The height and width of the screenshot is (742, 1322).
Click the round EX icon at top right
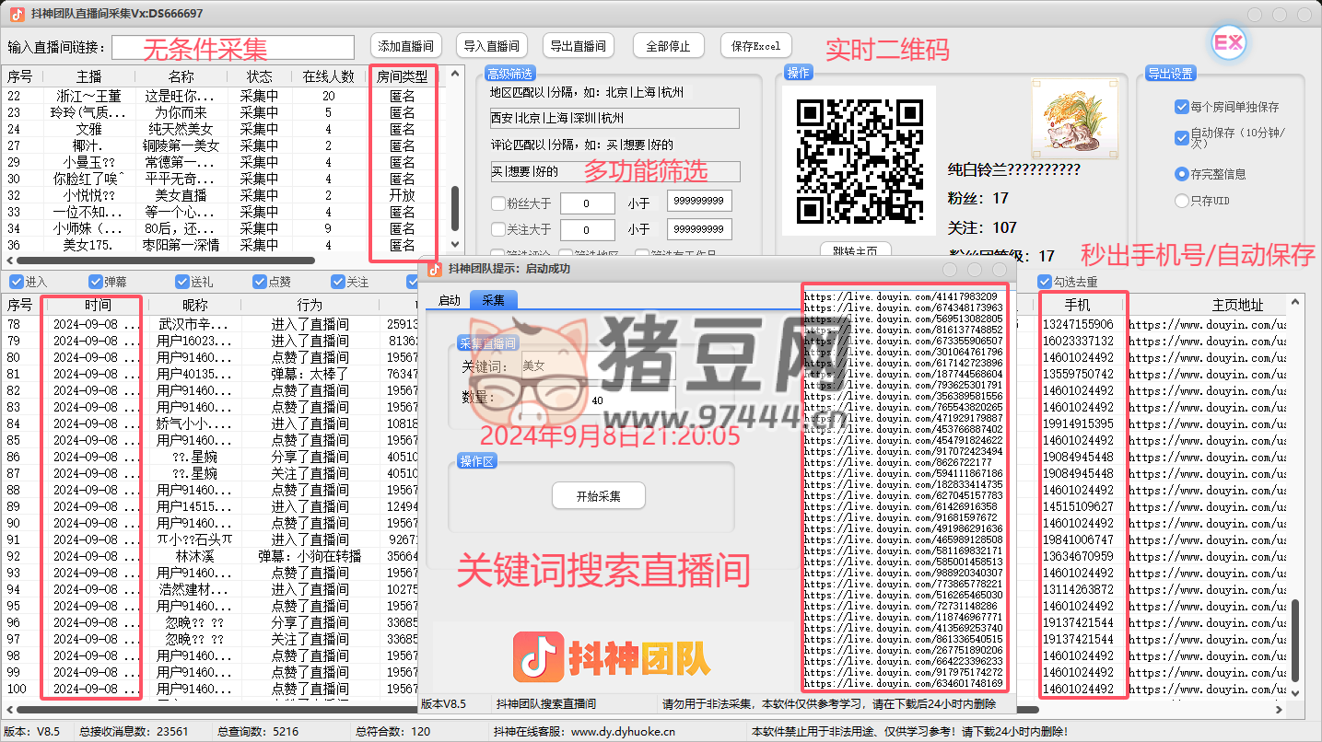click(1228, 43)
